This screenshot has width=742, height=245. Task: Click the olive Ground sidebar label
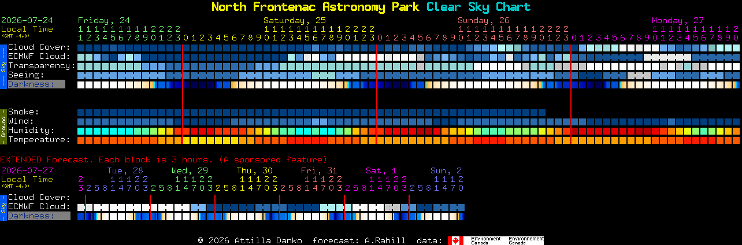click(3, 126)
